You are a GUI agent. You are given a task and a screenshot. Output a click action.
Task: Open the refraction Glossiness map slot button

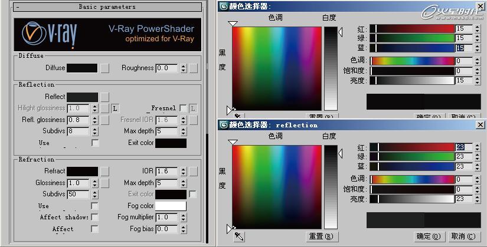[x=105, y=183]
